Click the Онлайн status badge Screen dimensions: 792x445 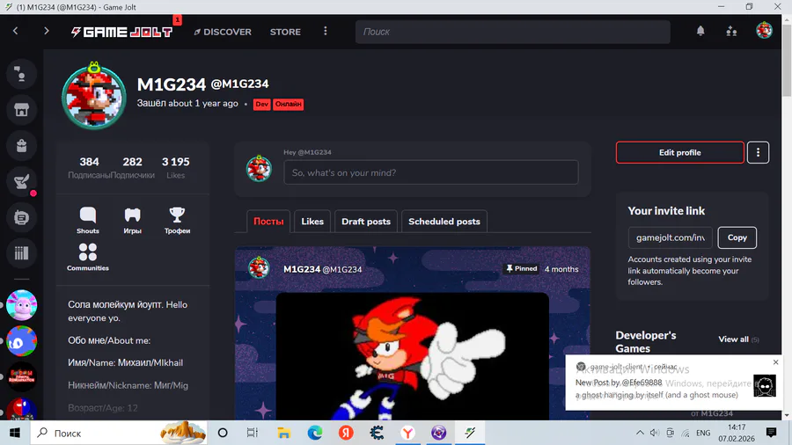click(289, 104)
